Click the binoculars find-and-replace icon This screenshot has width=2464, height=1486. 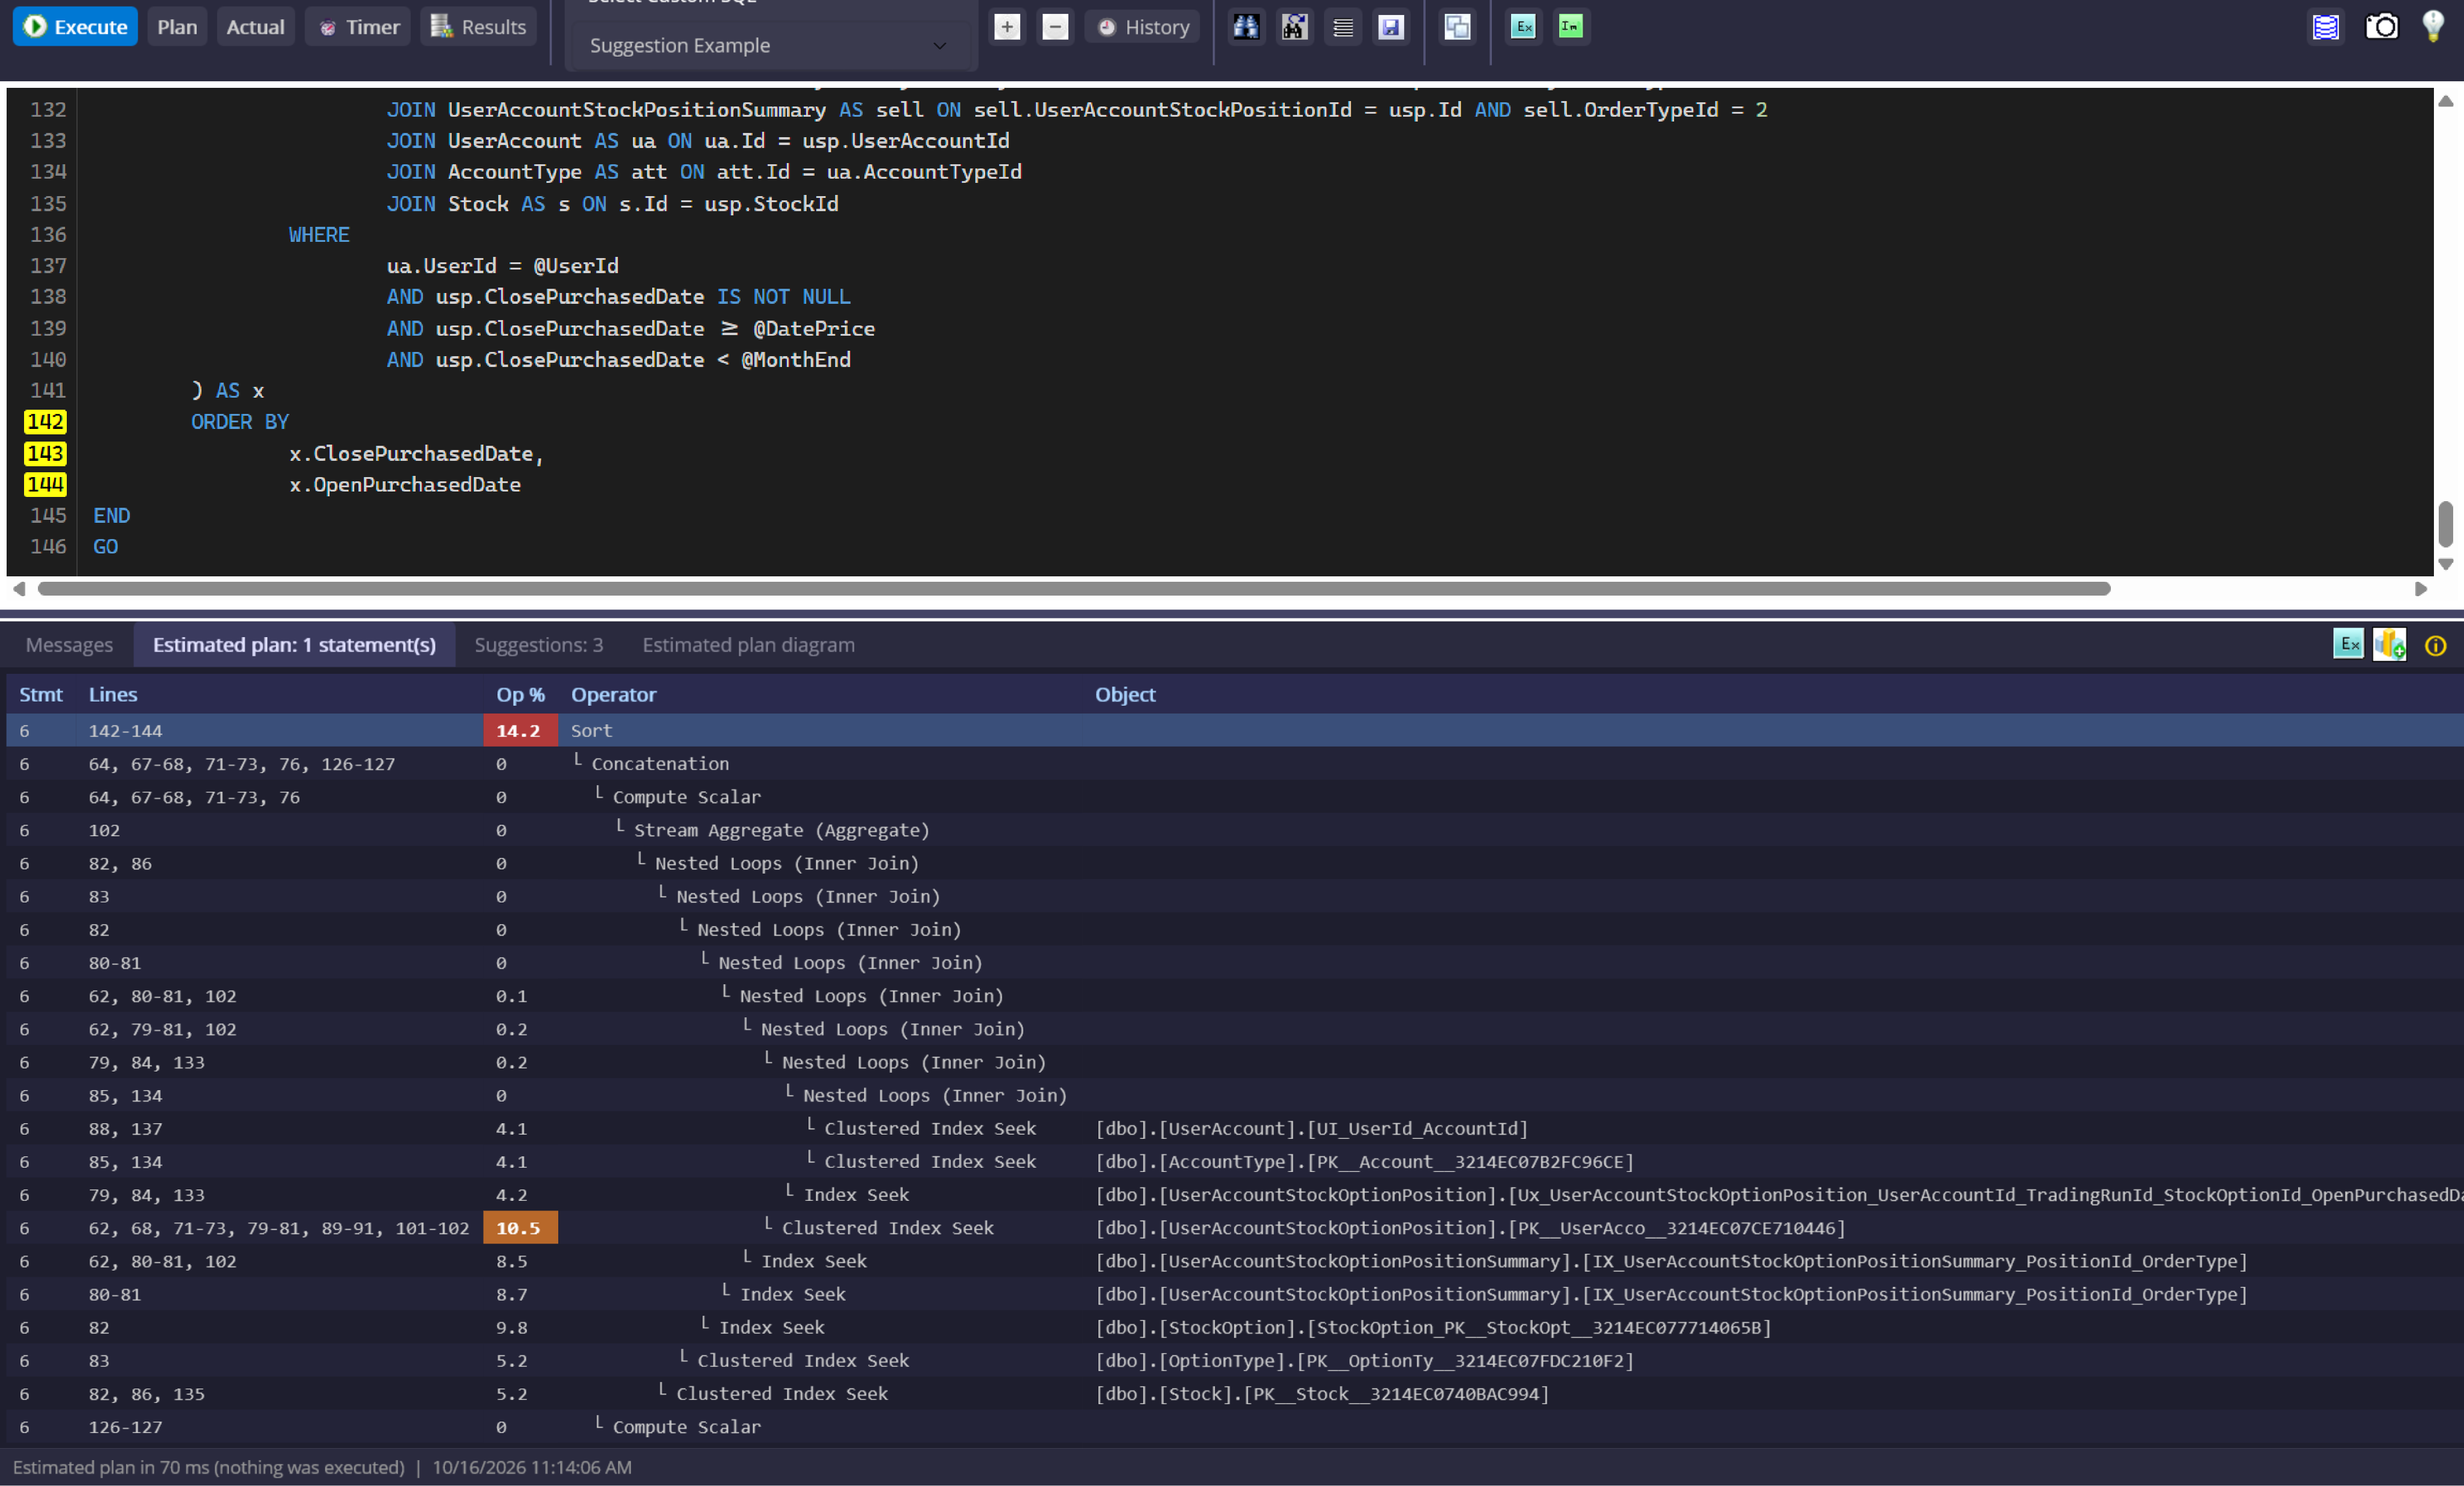1294,27
